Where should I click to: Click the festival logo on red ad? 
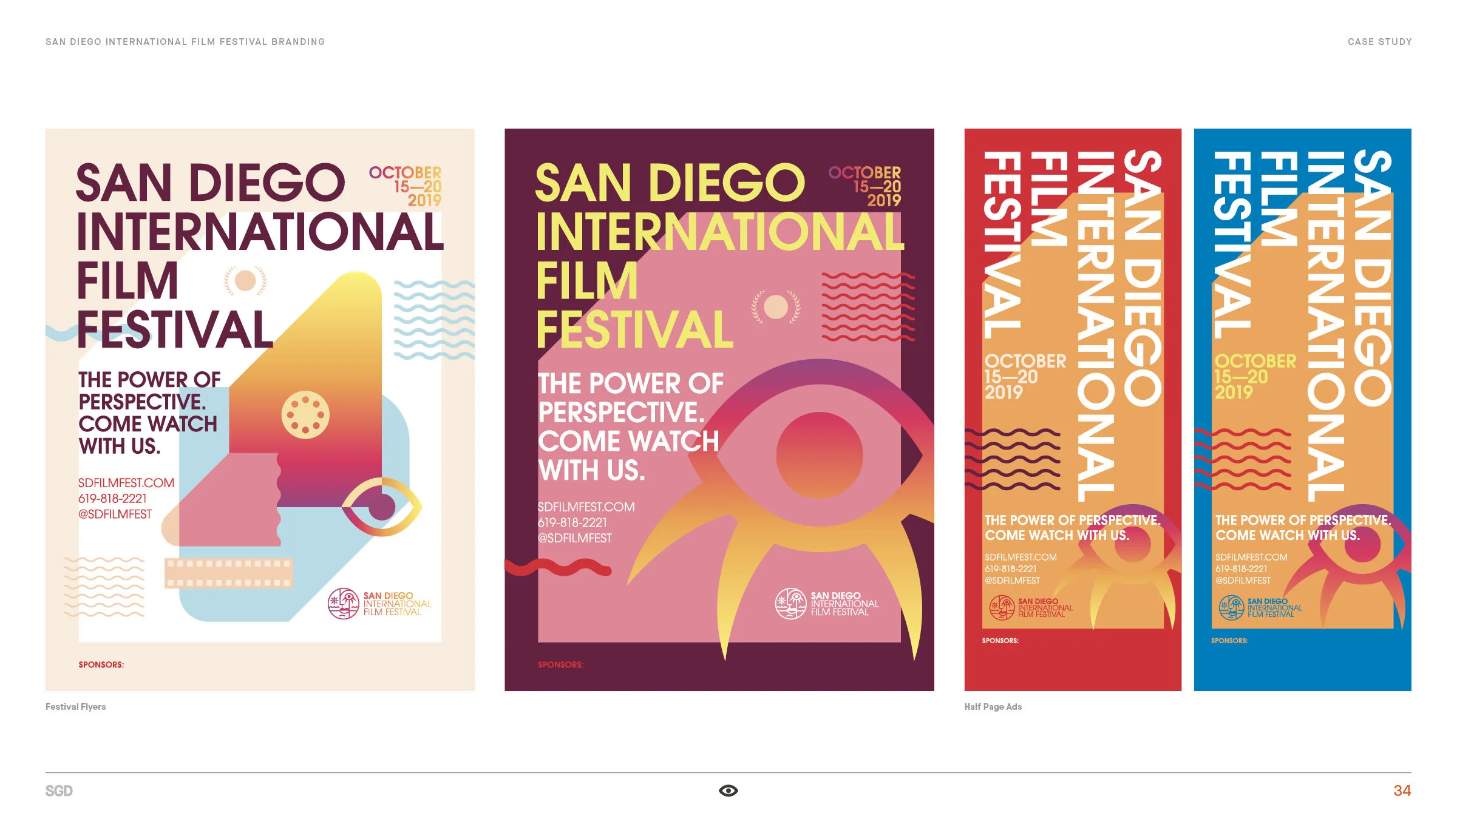(x=1002, y=607)
